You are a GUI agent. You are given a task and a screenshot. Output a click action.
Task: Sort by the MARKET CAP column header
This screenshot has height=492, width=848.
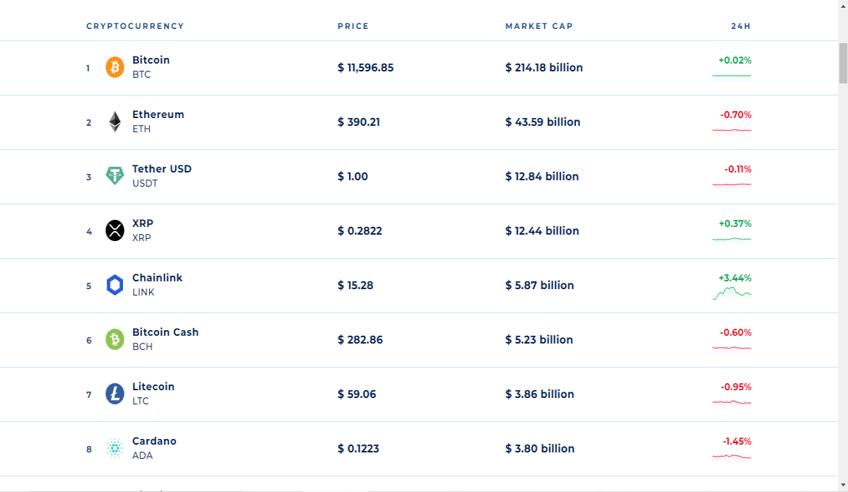[x=539, y=26]
